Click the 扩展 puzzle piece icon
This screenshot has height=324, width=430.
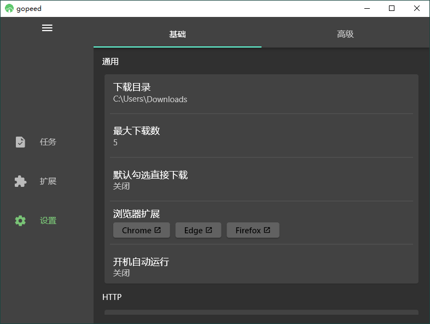[x=20, y=181]
